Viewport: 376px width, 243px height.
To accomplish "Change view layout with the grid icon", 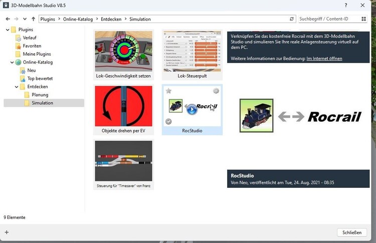I will click(364, 19).
